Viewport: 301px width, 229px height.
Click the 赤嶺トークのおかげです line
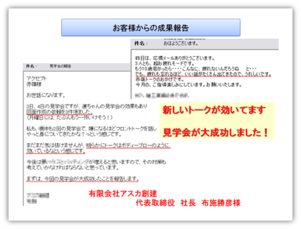point(159,79)
